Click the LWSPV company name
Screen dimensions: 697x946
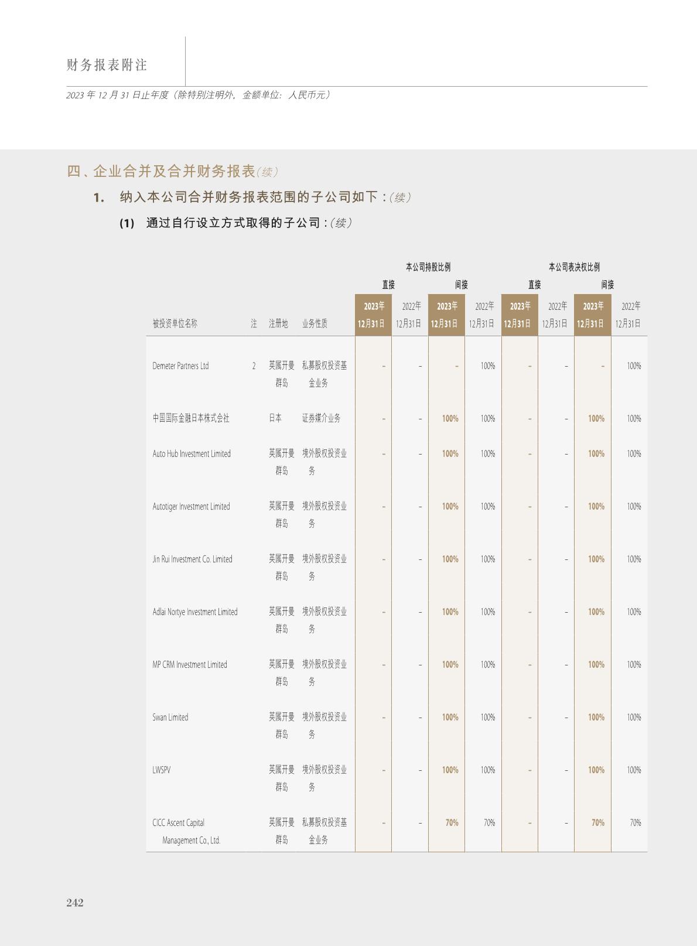coord(162,770)
